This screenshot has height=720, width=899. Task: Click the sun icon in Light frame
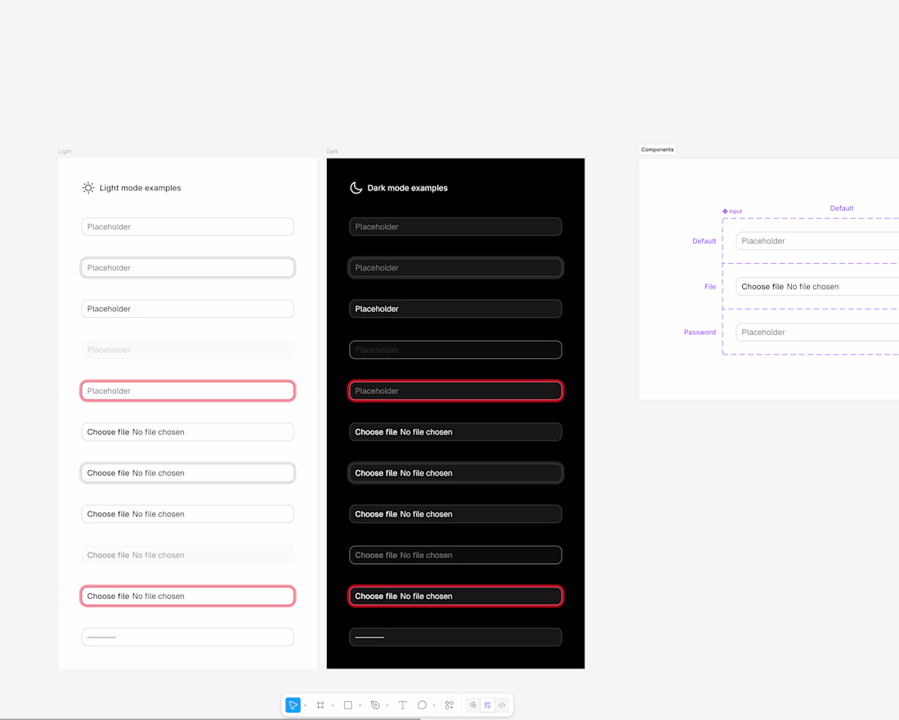coord(87,188)
